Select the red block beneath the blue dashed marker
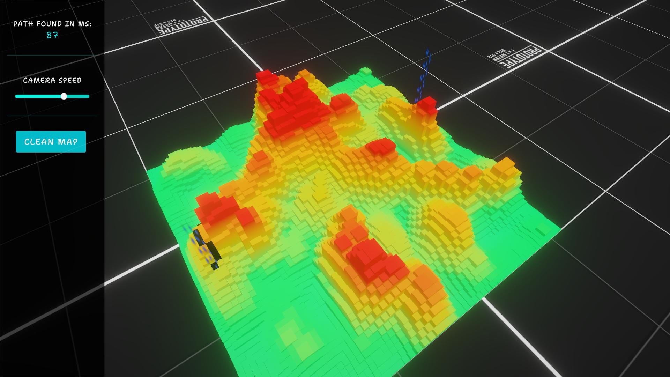670x377 pixels. [x=427, y=104]
